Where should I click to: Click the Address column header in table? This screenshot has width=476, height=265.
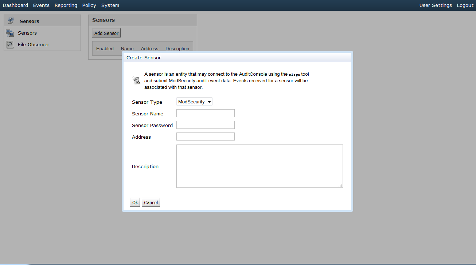pos(149,49)
